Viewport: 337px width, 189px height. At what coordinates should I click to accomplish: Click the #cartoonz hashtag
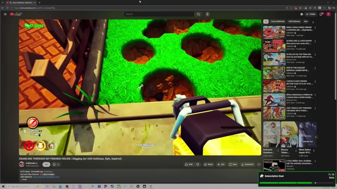pyautogui.click(x=48, y=171)
